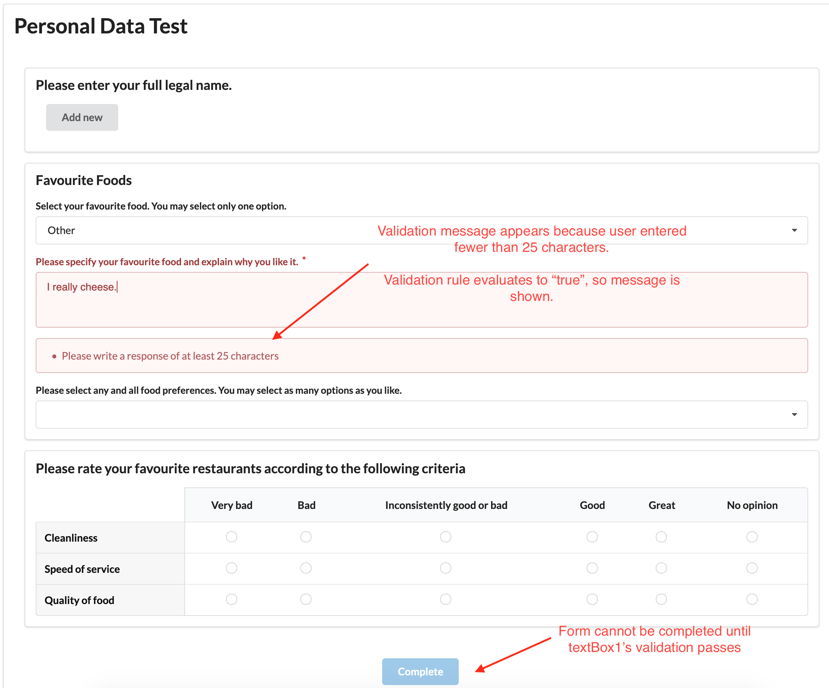
Task: Rate Cleanliness as Good
Action: (x=592, y=536)
